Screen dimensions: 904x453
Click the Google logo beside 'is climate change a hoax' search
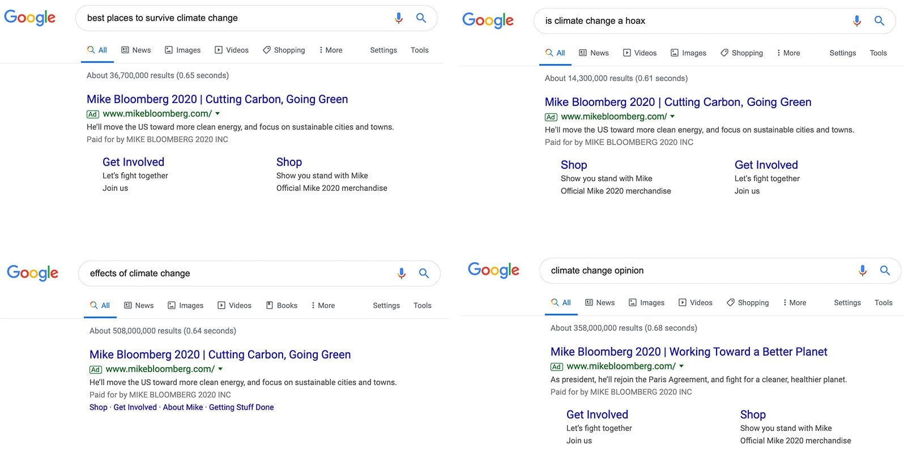(x=488, y=20)
